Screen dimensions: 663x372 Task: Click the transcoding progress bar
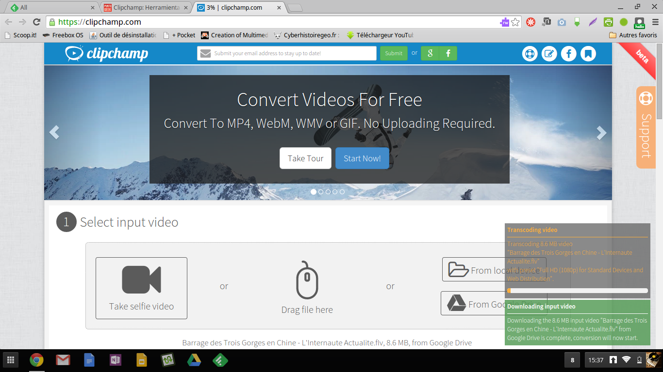[578, 291]
